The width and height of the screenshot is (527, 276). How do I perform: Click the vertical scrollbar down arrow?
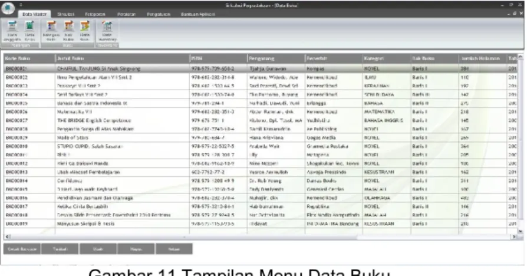[521, 231]
